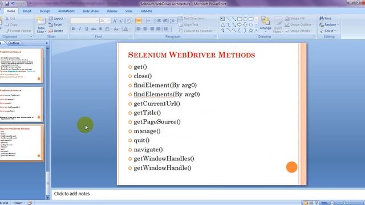
Task: Open Shape Outline options
Action: 299,24
